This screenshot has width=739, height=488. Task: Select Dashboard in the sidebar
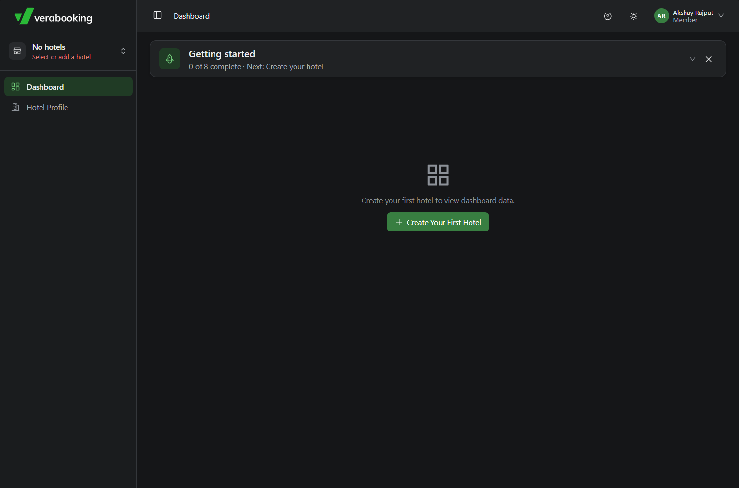[68, 87]
